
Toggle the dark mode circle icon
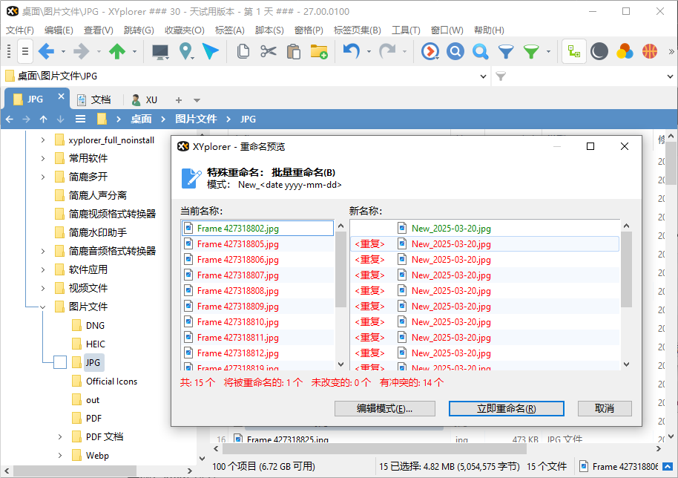(x=599, y=50)
